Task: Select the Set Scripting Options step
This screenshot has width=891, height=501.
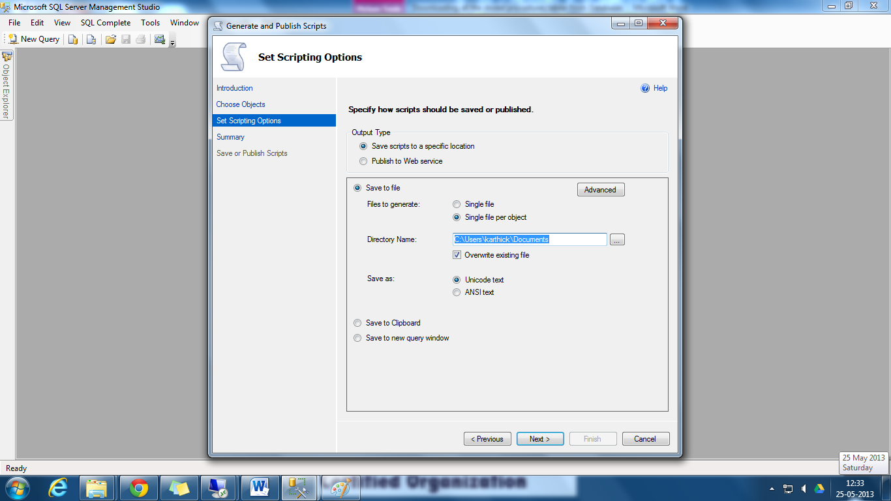Action: (x=274, y=121)
